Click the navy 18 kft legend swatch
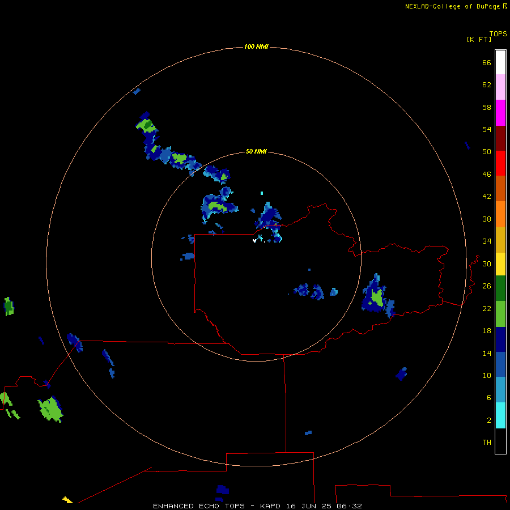Screen dimensions: 510x510 point(500,339)
